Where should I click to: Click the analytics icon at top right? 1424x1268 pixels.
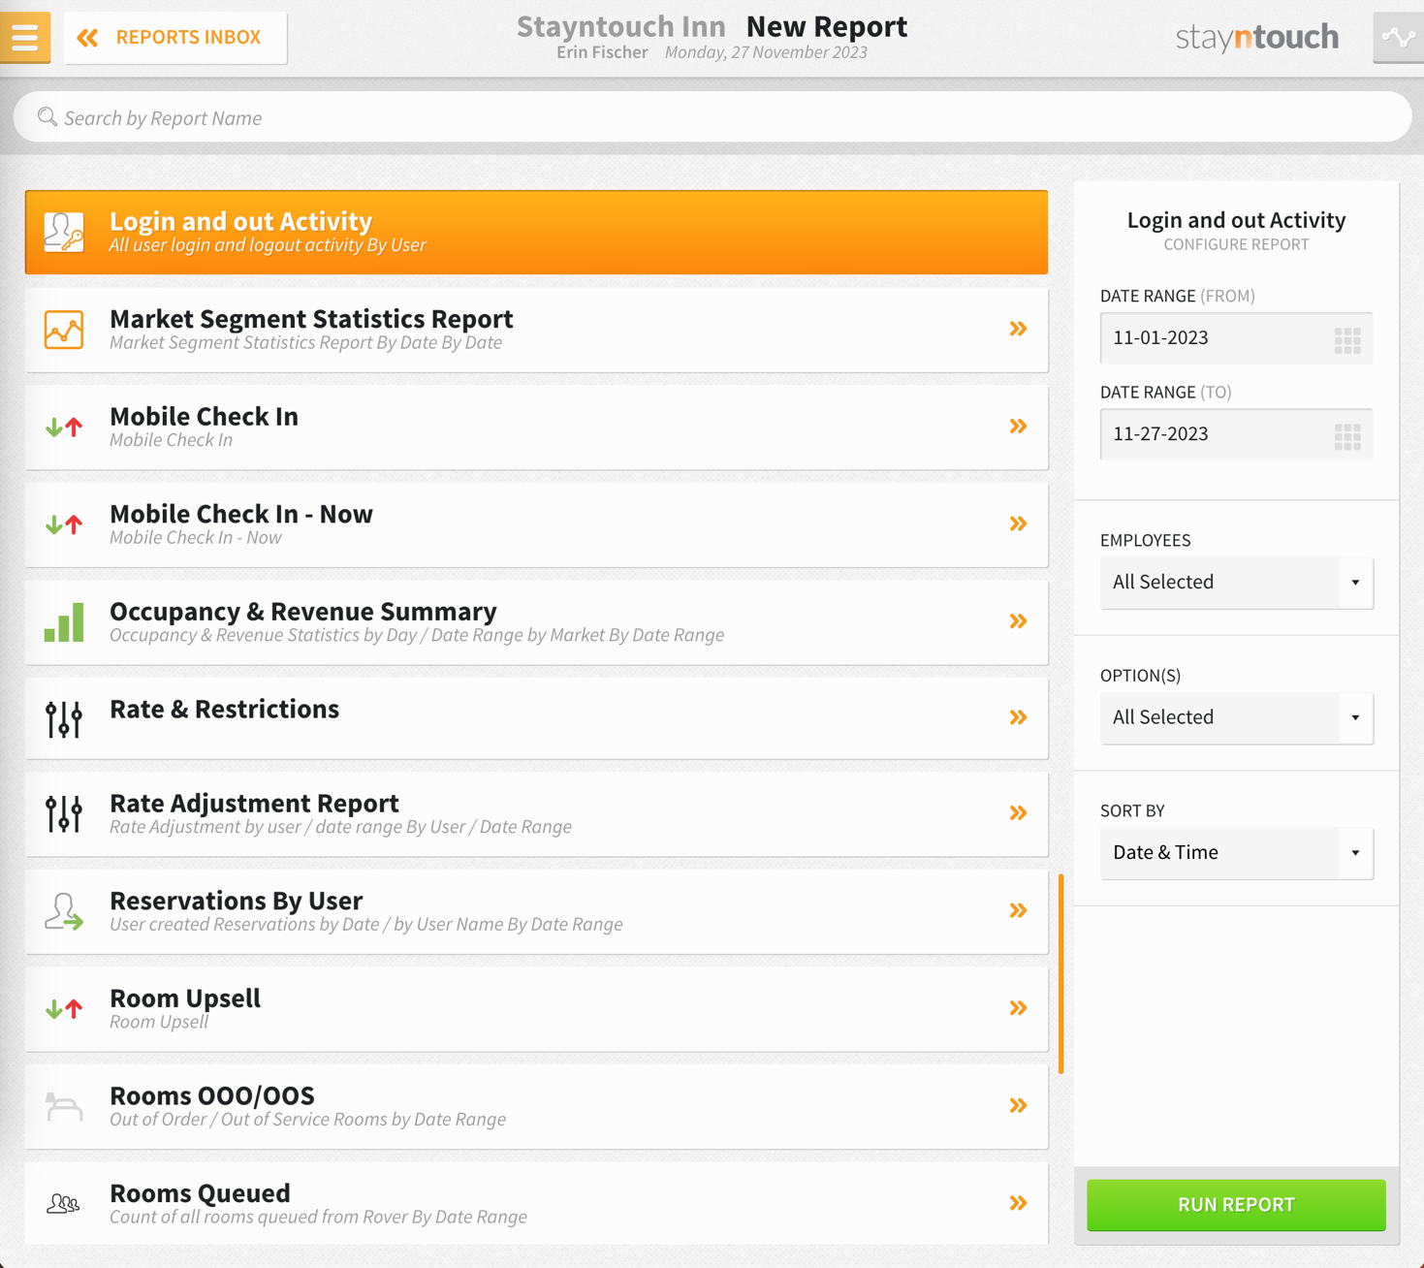pyautogui.click(x=1398, y=38)
